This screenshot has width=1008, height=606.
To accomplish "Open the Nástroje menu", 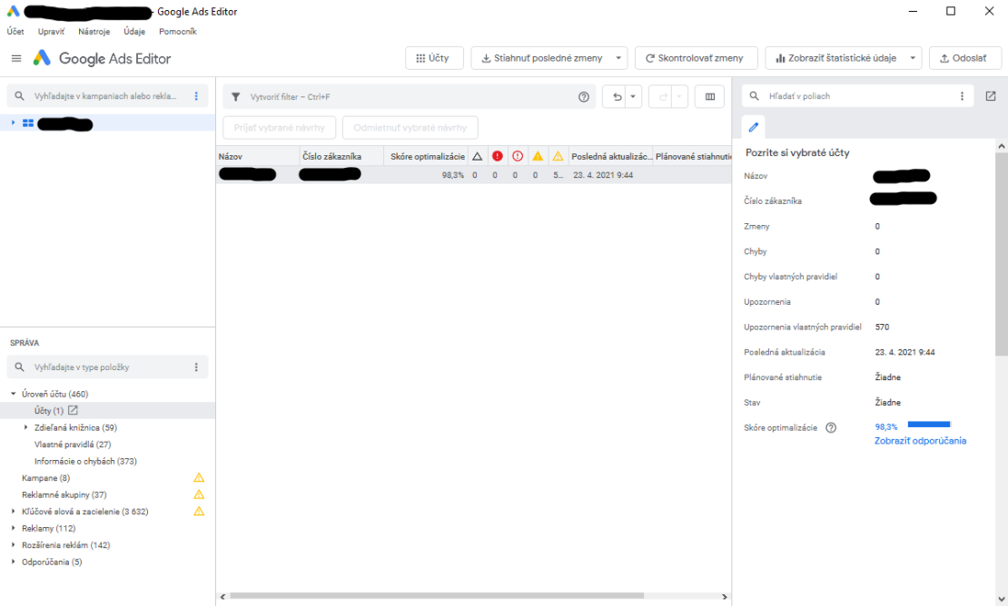I will tap(94, 32).
